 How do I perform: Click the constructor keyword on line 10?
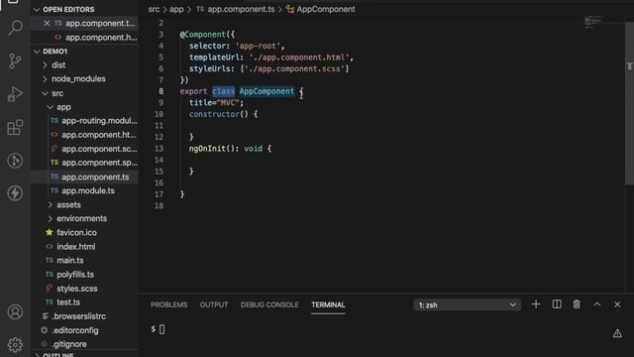click(214, 114)
